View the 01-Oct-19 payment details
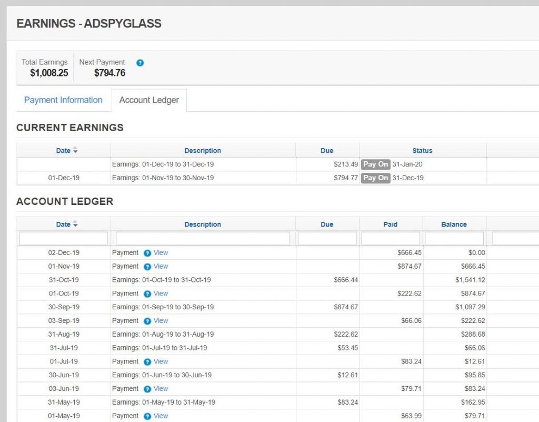539x422 pixels. [161, 293]
